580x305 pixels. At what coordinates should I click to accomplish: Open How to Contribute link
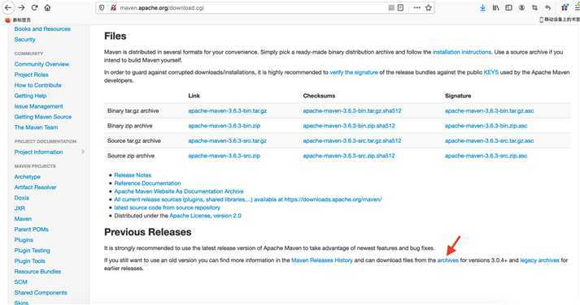coord(37,85)
